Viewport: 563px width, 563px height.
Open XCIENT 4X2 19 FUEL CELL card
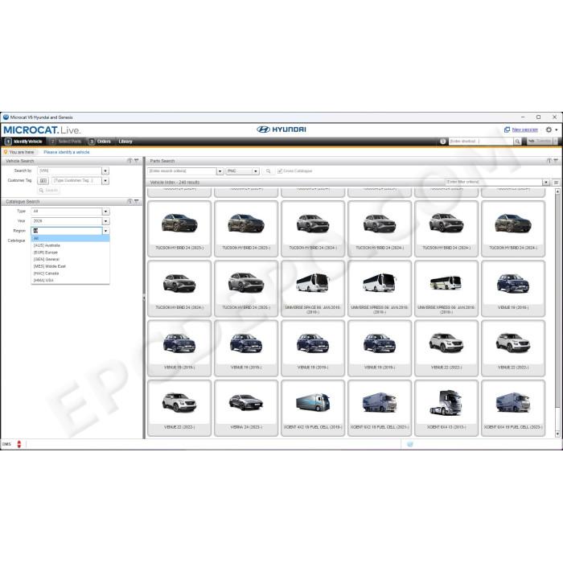click(x=313, y=409)
